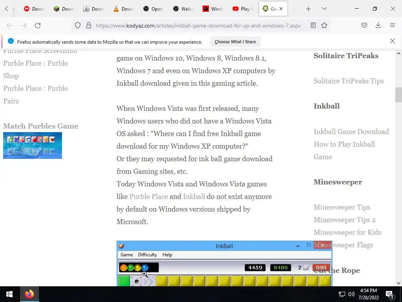
Task: Open Minesweeper Flags link
Action: (x=343, y=245)
